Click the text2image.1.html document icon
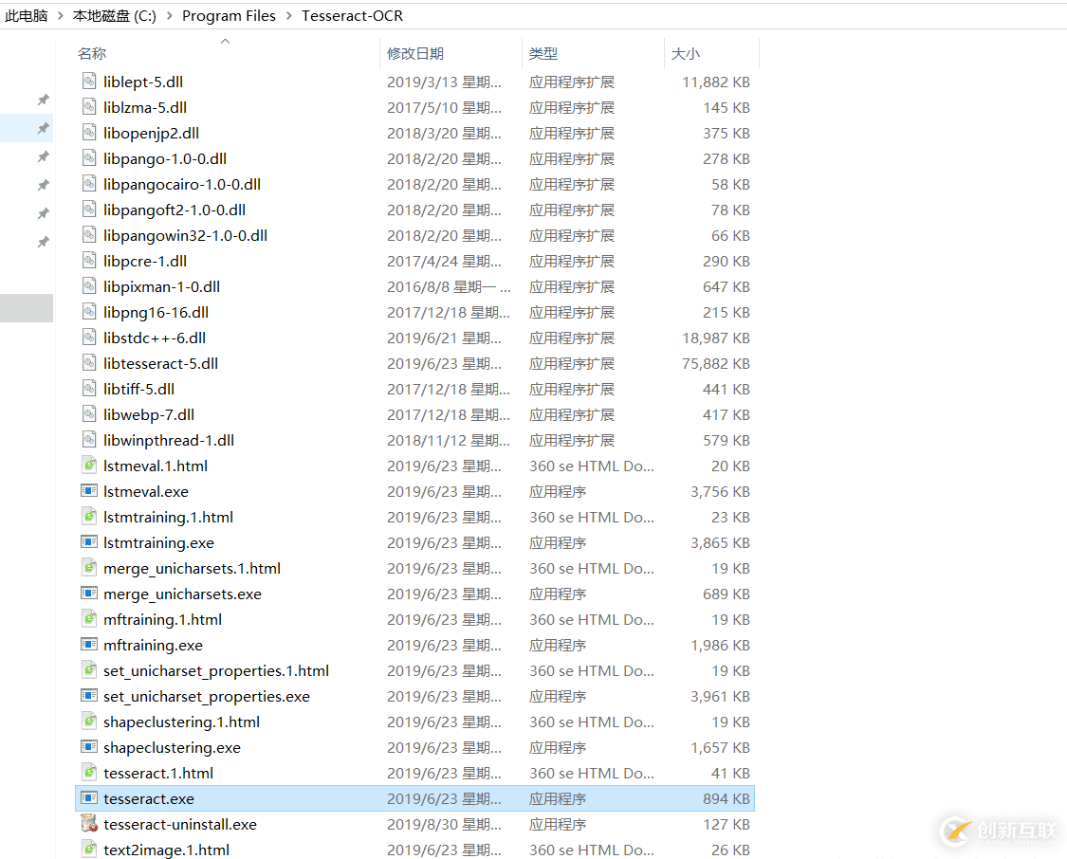Screen dimensions: 1067x859 pos(89,850)
